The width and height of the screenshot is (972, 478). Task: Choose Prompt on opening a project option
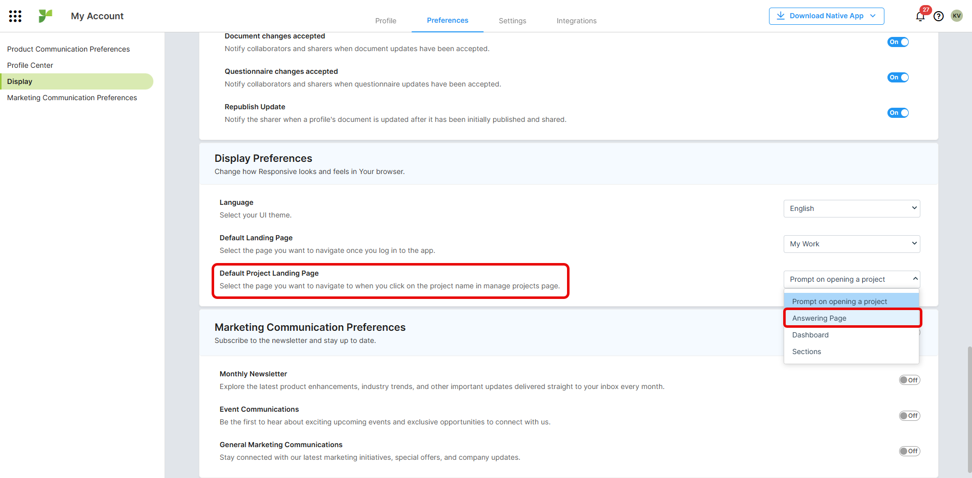(852, 301)
